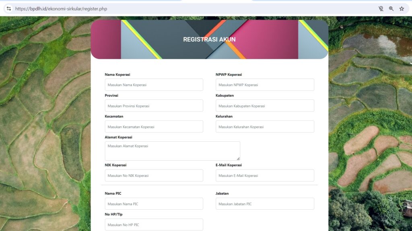Image resolution: width=412 pixels, height=231 pixels.
Task: Bookmark this page with the star icon
Action: click(x=402, y=8)
